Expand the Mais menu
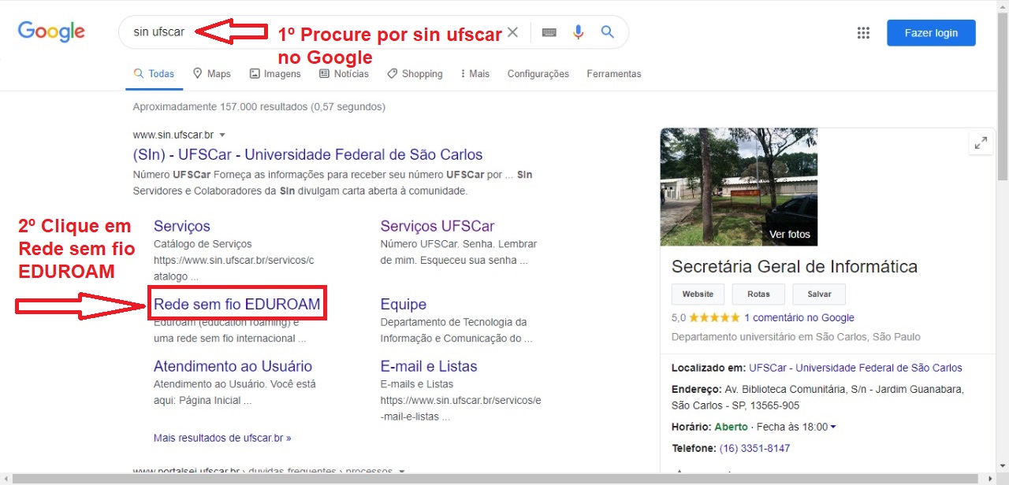Image resolution: width=1009 pixels, height=485 pixels. [474, 74]
